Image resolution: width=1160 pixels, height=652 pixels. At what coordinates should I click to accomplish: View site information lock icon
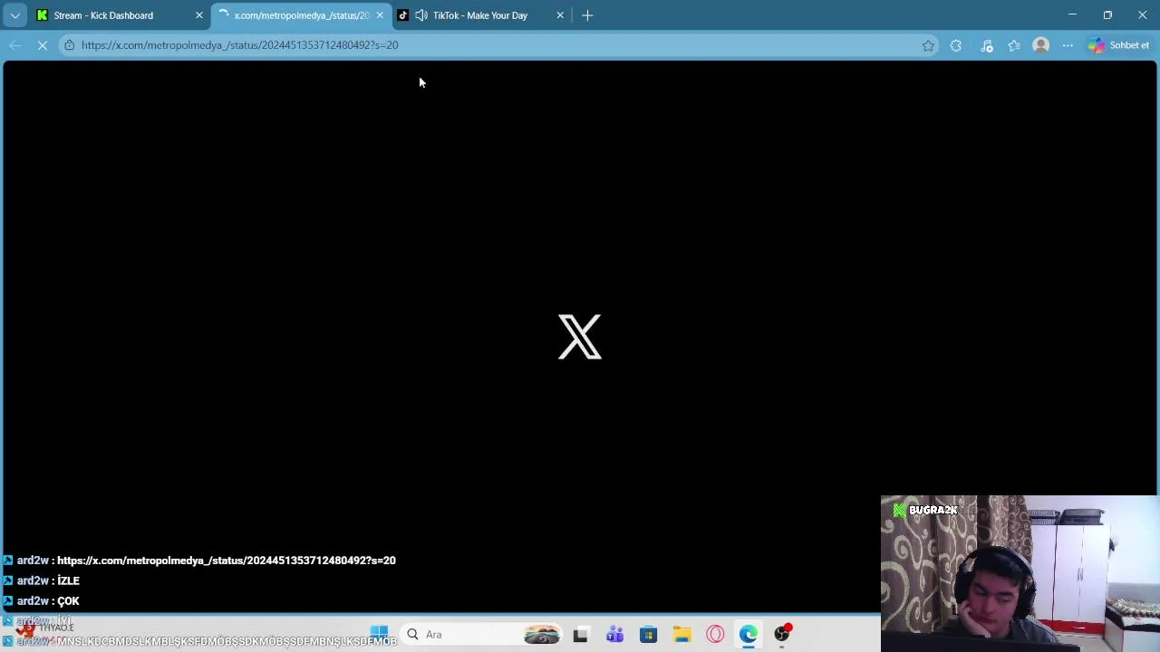[69, 45]
